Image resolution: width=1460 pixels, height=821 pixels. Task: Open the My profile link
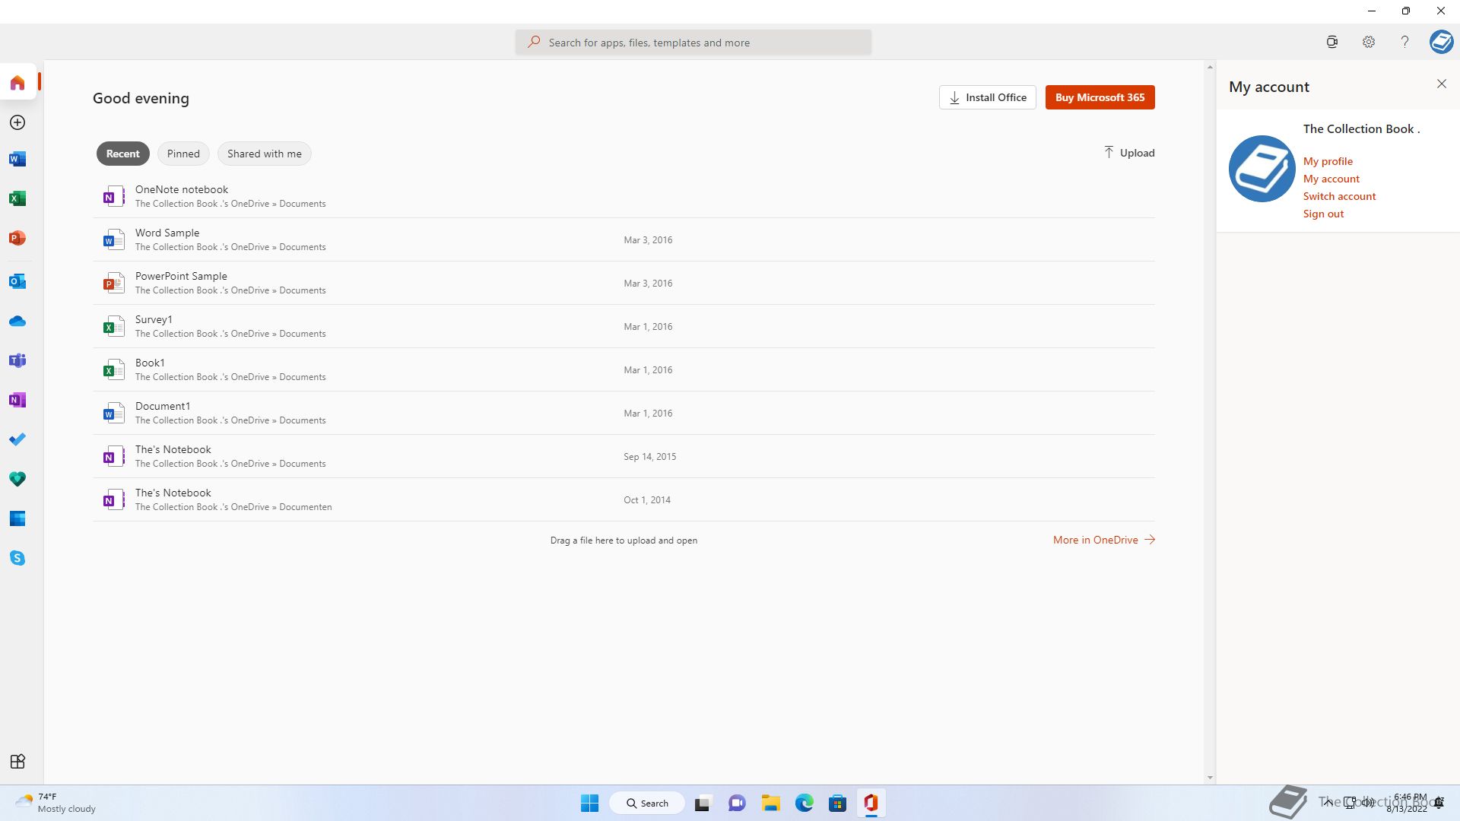point(1328,161)
